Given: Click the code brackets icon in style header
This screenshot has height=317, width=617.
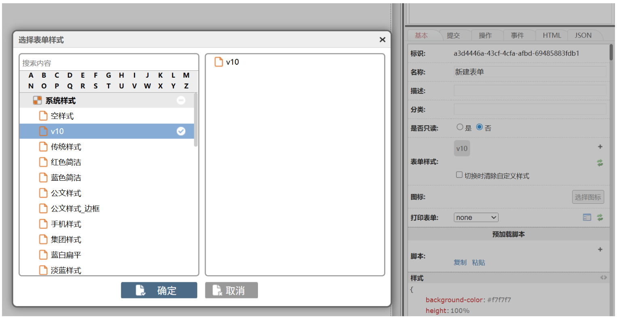Looking at the screenshot, I should pyautogui.click(x=603, y=278).
